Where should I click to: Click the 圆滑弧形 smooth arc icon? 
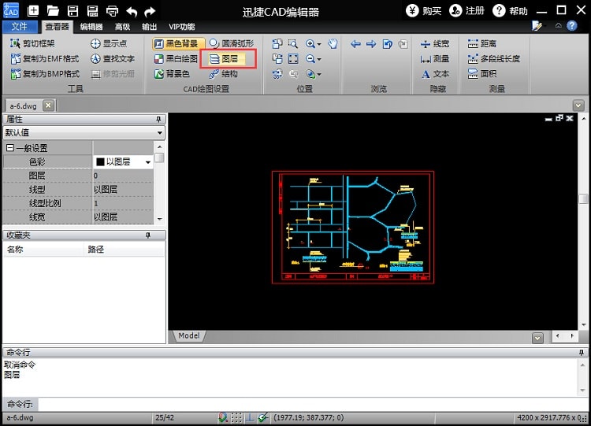click(x=214, y=44)
